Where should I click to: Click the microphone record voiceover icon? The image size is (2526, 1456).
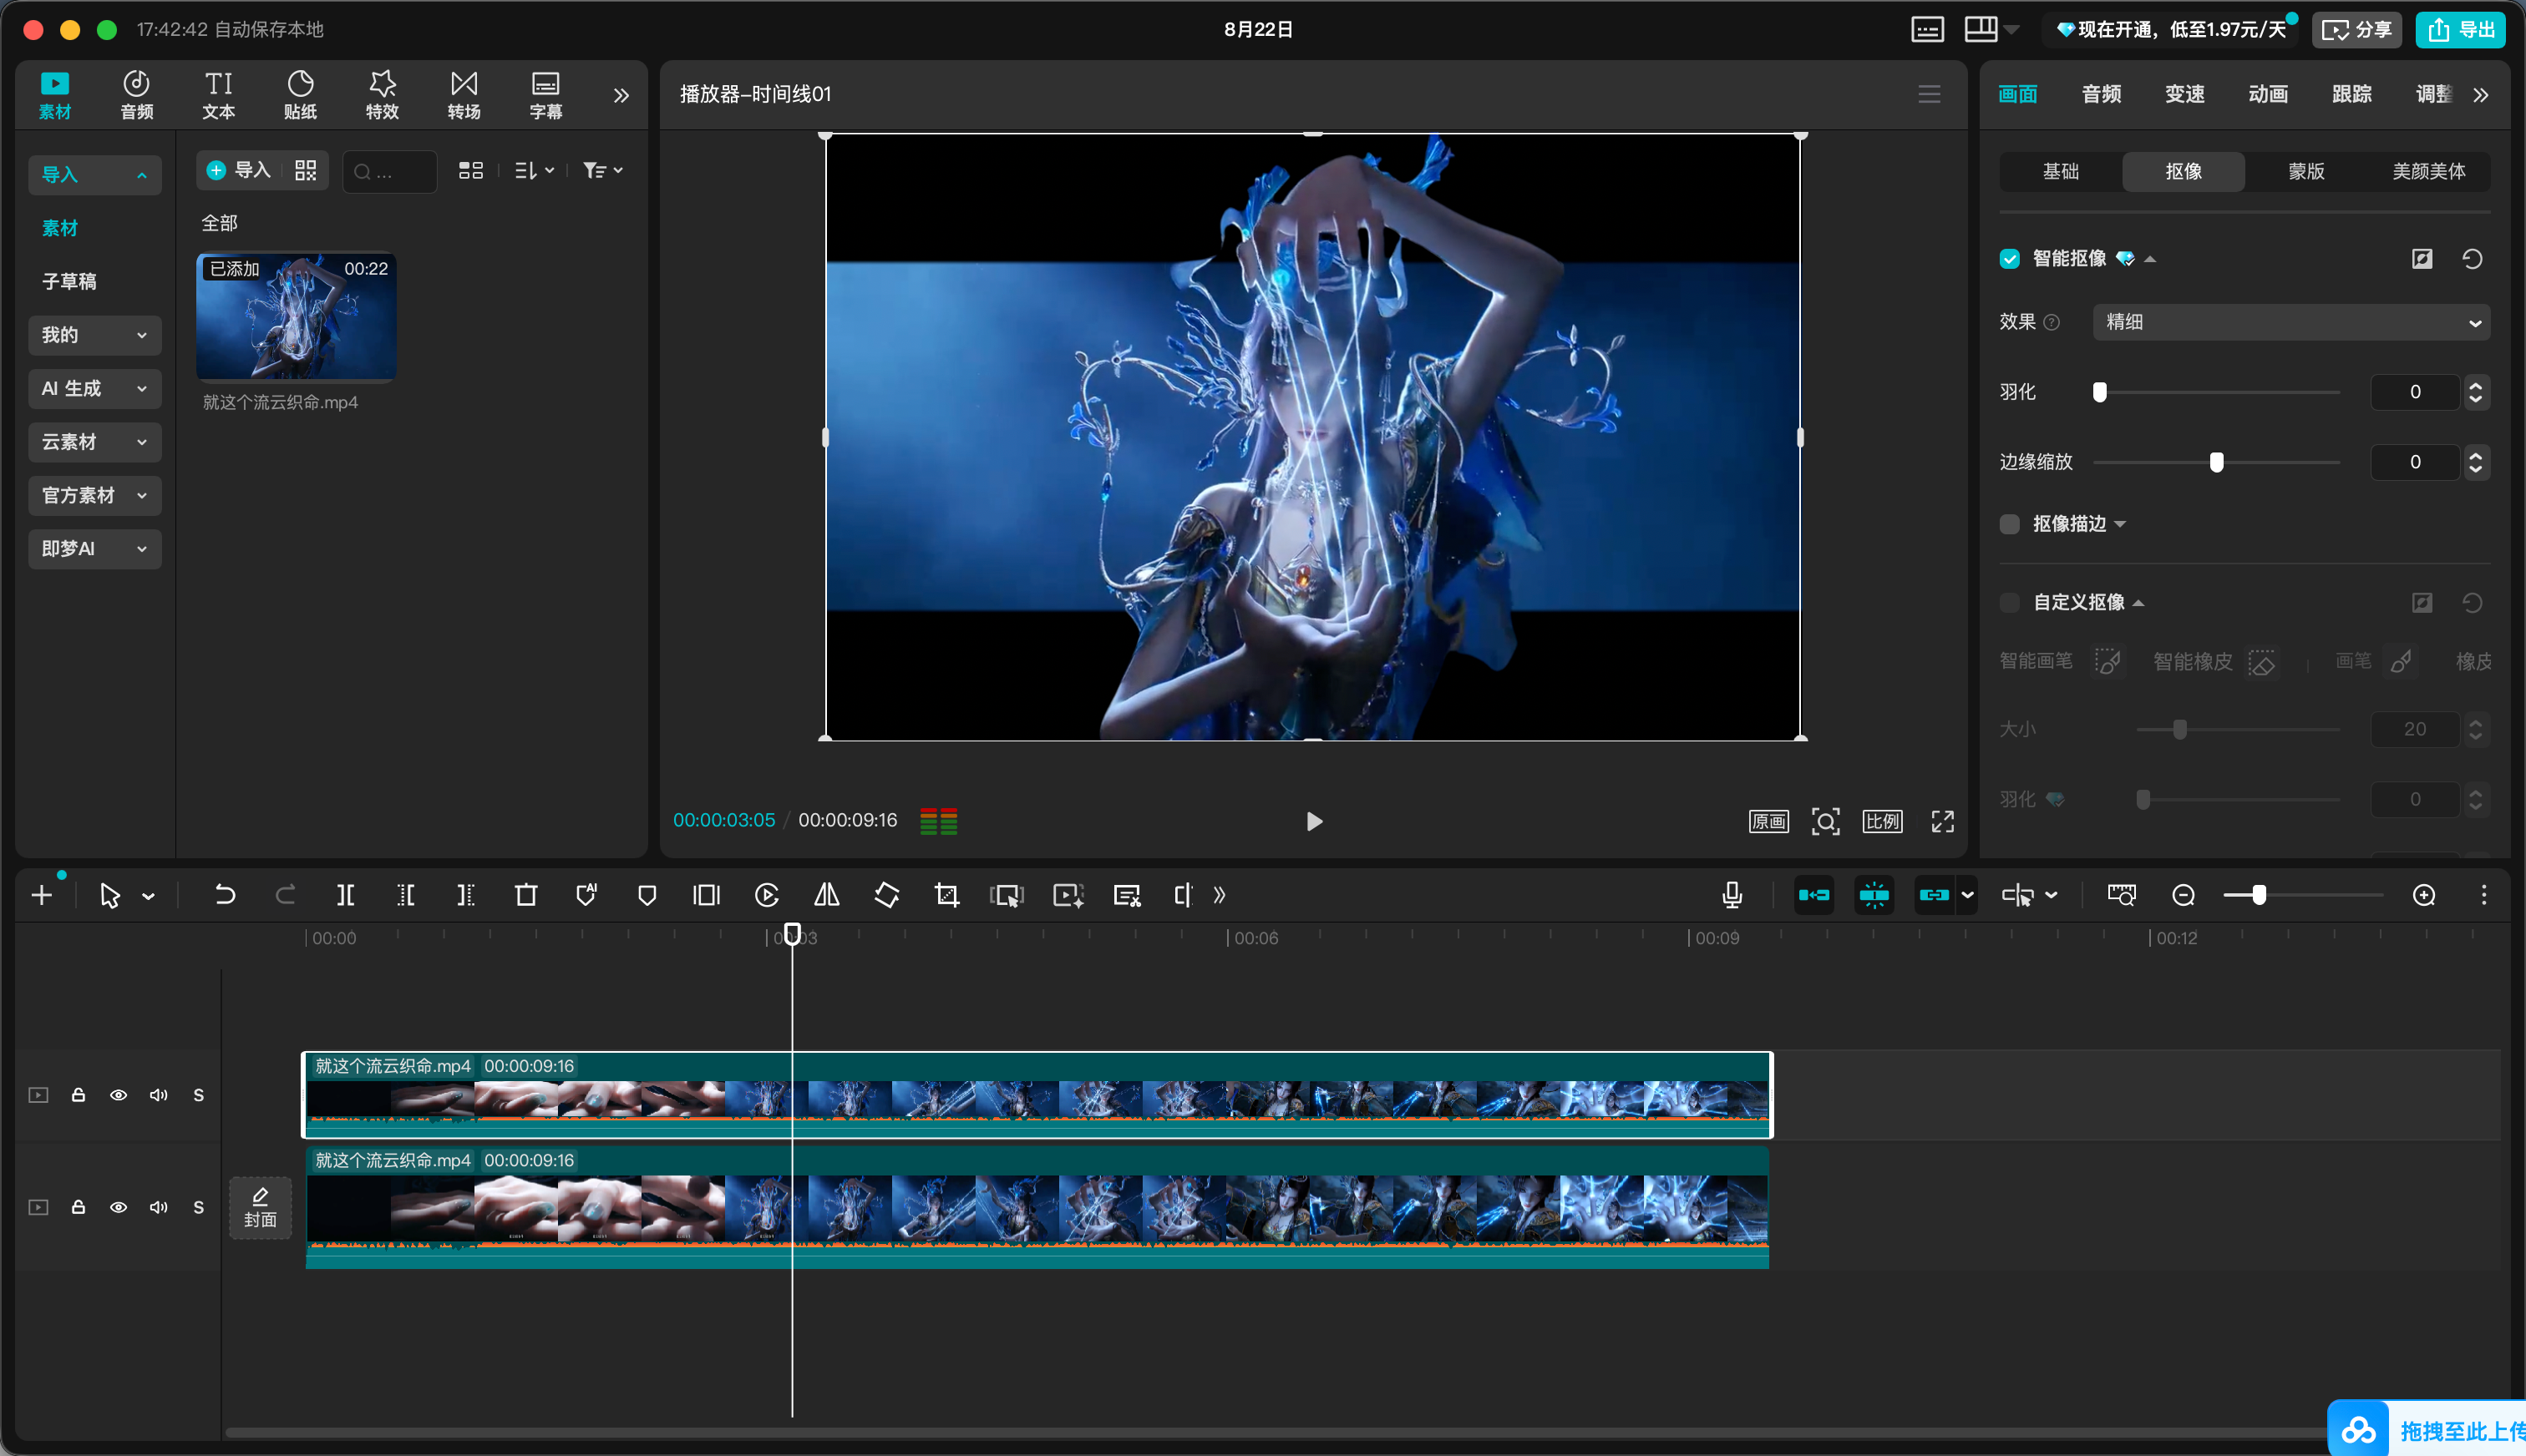point(1732,895)
